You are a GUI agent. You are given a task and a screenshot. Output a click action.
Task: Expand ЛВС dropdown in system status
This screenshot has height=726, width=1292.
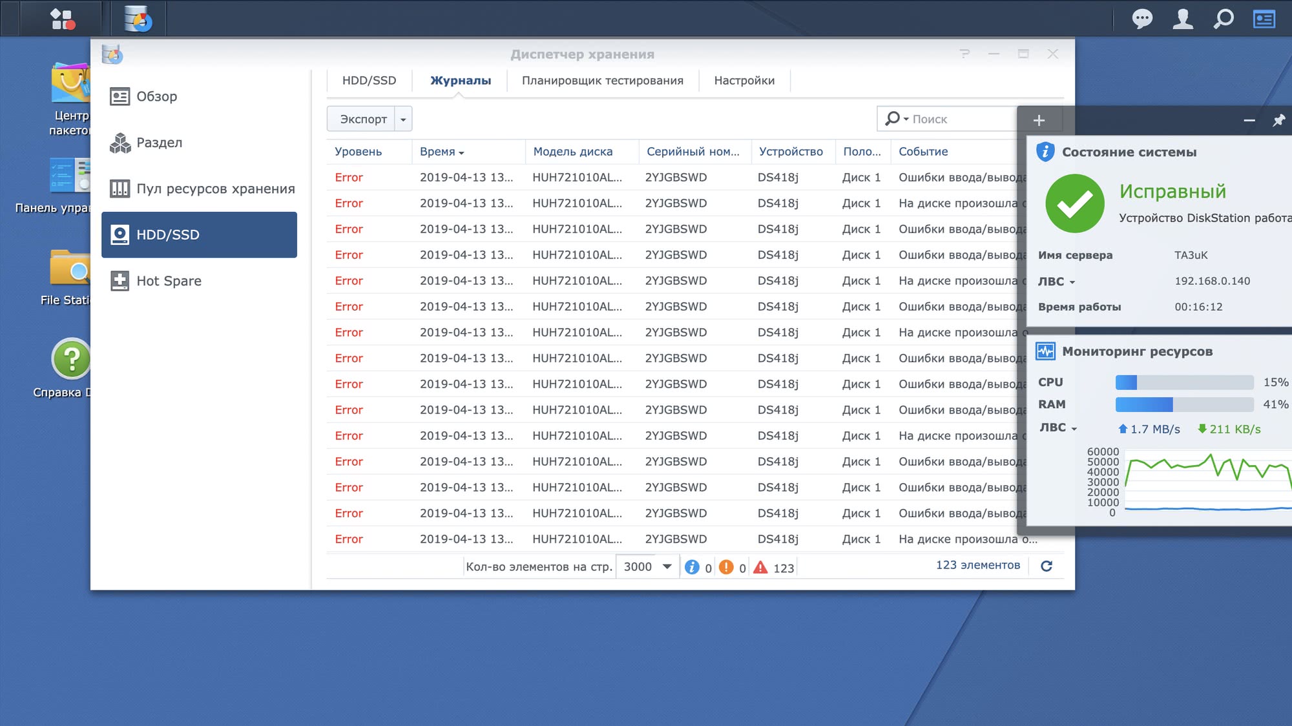pyautogui.click(x=1072, y=282)
